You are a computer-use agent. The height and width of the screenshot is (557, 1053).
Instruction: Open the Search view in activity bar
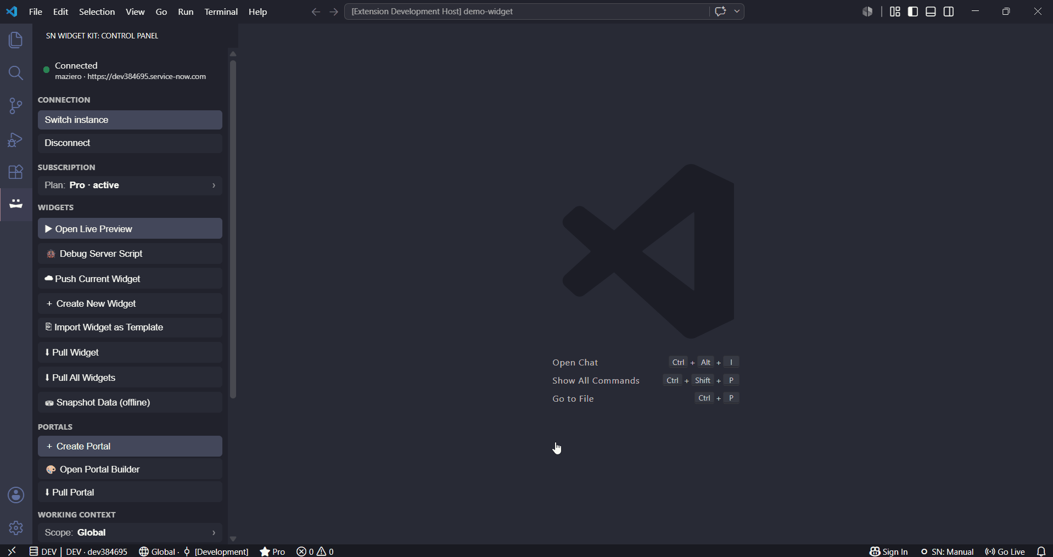pyautogui.click(x=16, y=73)
